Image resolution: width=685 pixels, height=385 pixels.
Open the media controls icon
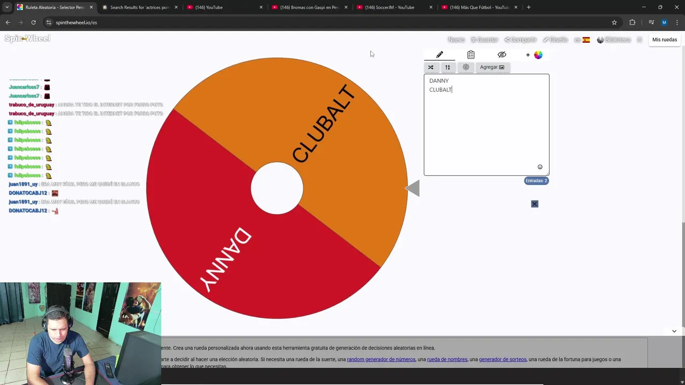(x=651, y=22)
